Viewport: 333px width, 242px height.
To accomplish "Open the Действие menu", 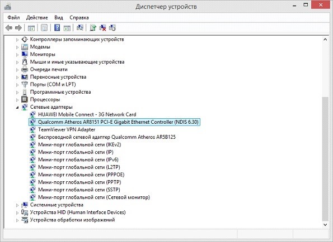I will pyautogui.click(x=37, y=17).
